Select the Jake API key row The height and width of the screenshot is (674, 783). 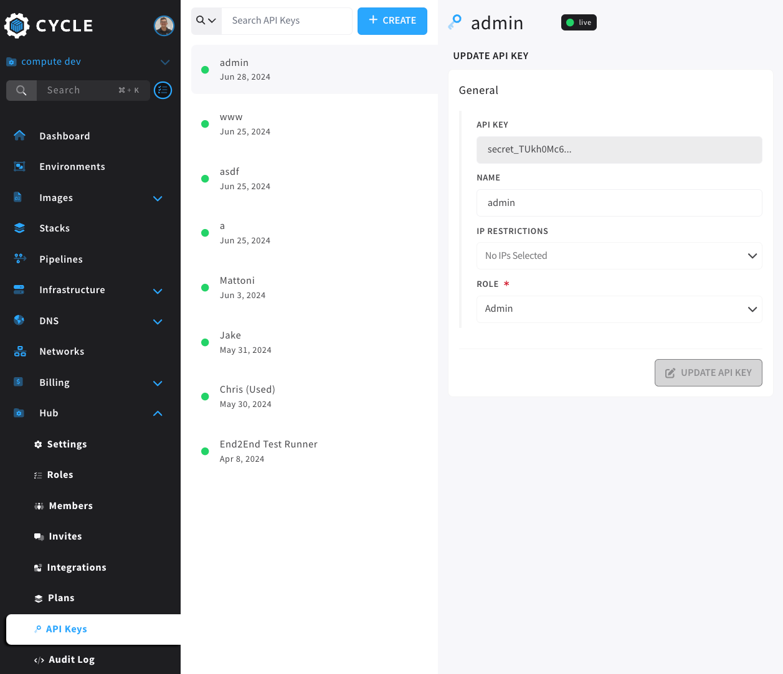pyautogui.click(x=315, y=342)
